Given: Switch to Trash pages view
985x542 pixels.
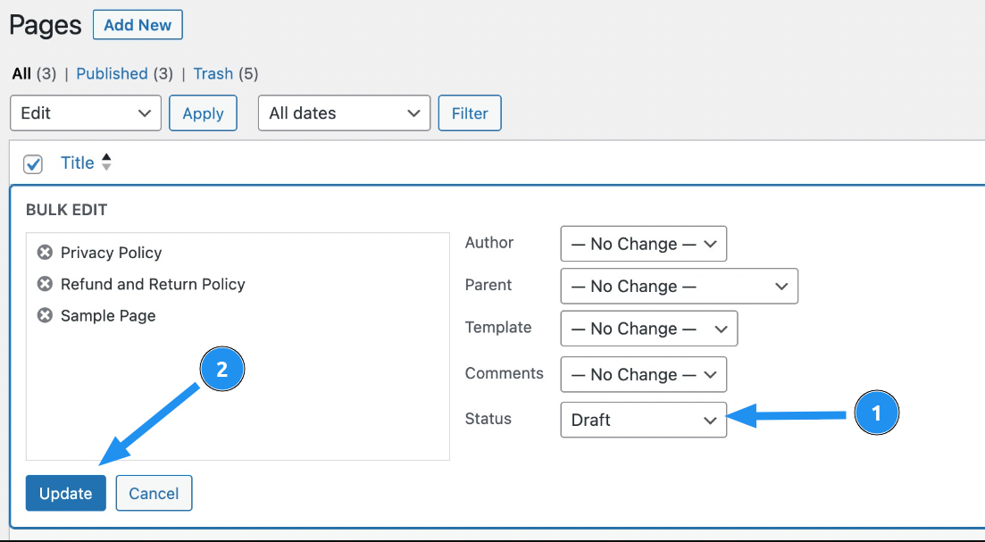Looking at the screenshot, I should coord(213,73).
